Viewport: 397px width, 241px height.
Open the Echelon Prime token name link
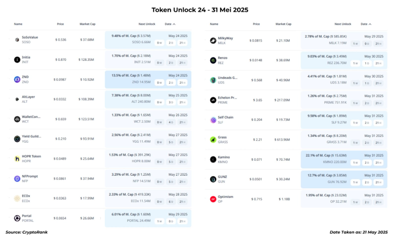click(227, 98)
